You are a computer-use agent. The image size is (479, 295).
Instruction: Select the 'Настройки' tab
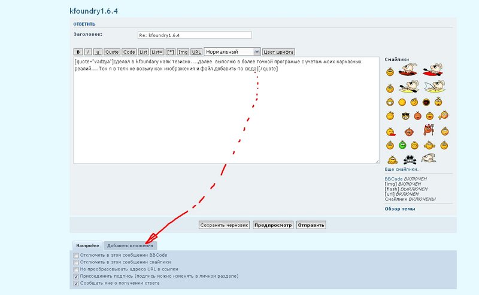tap(87, 245)
